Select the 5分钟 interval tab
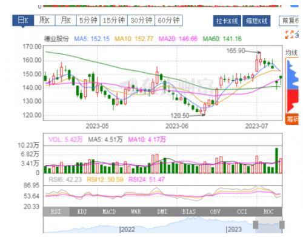 88,20
